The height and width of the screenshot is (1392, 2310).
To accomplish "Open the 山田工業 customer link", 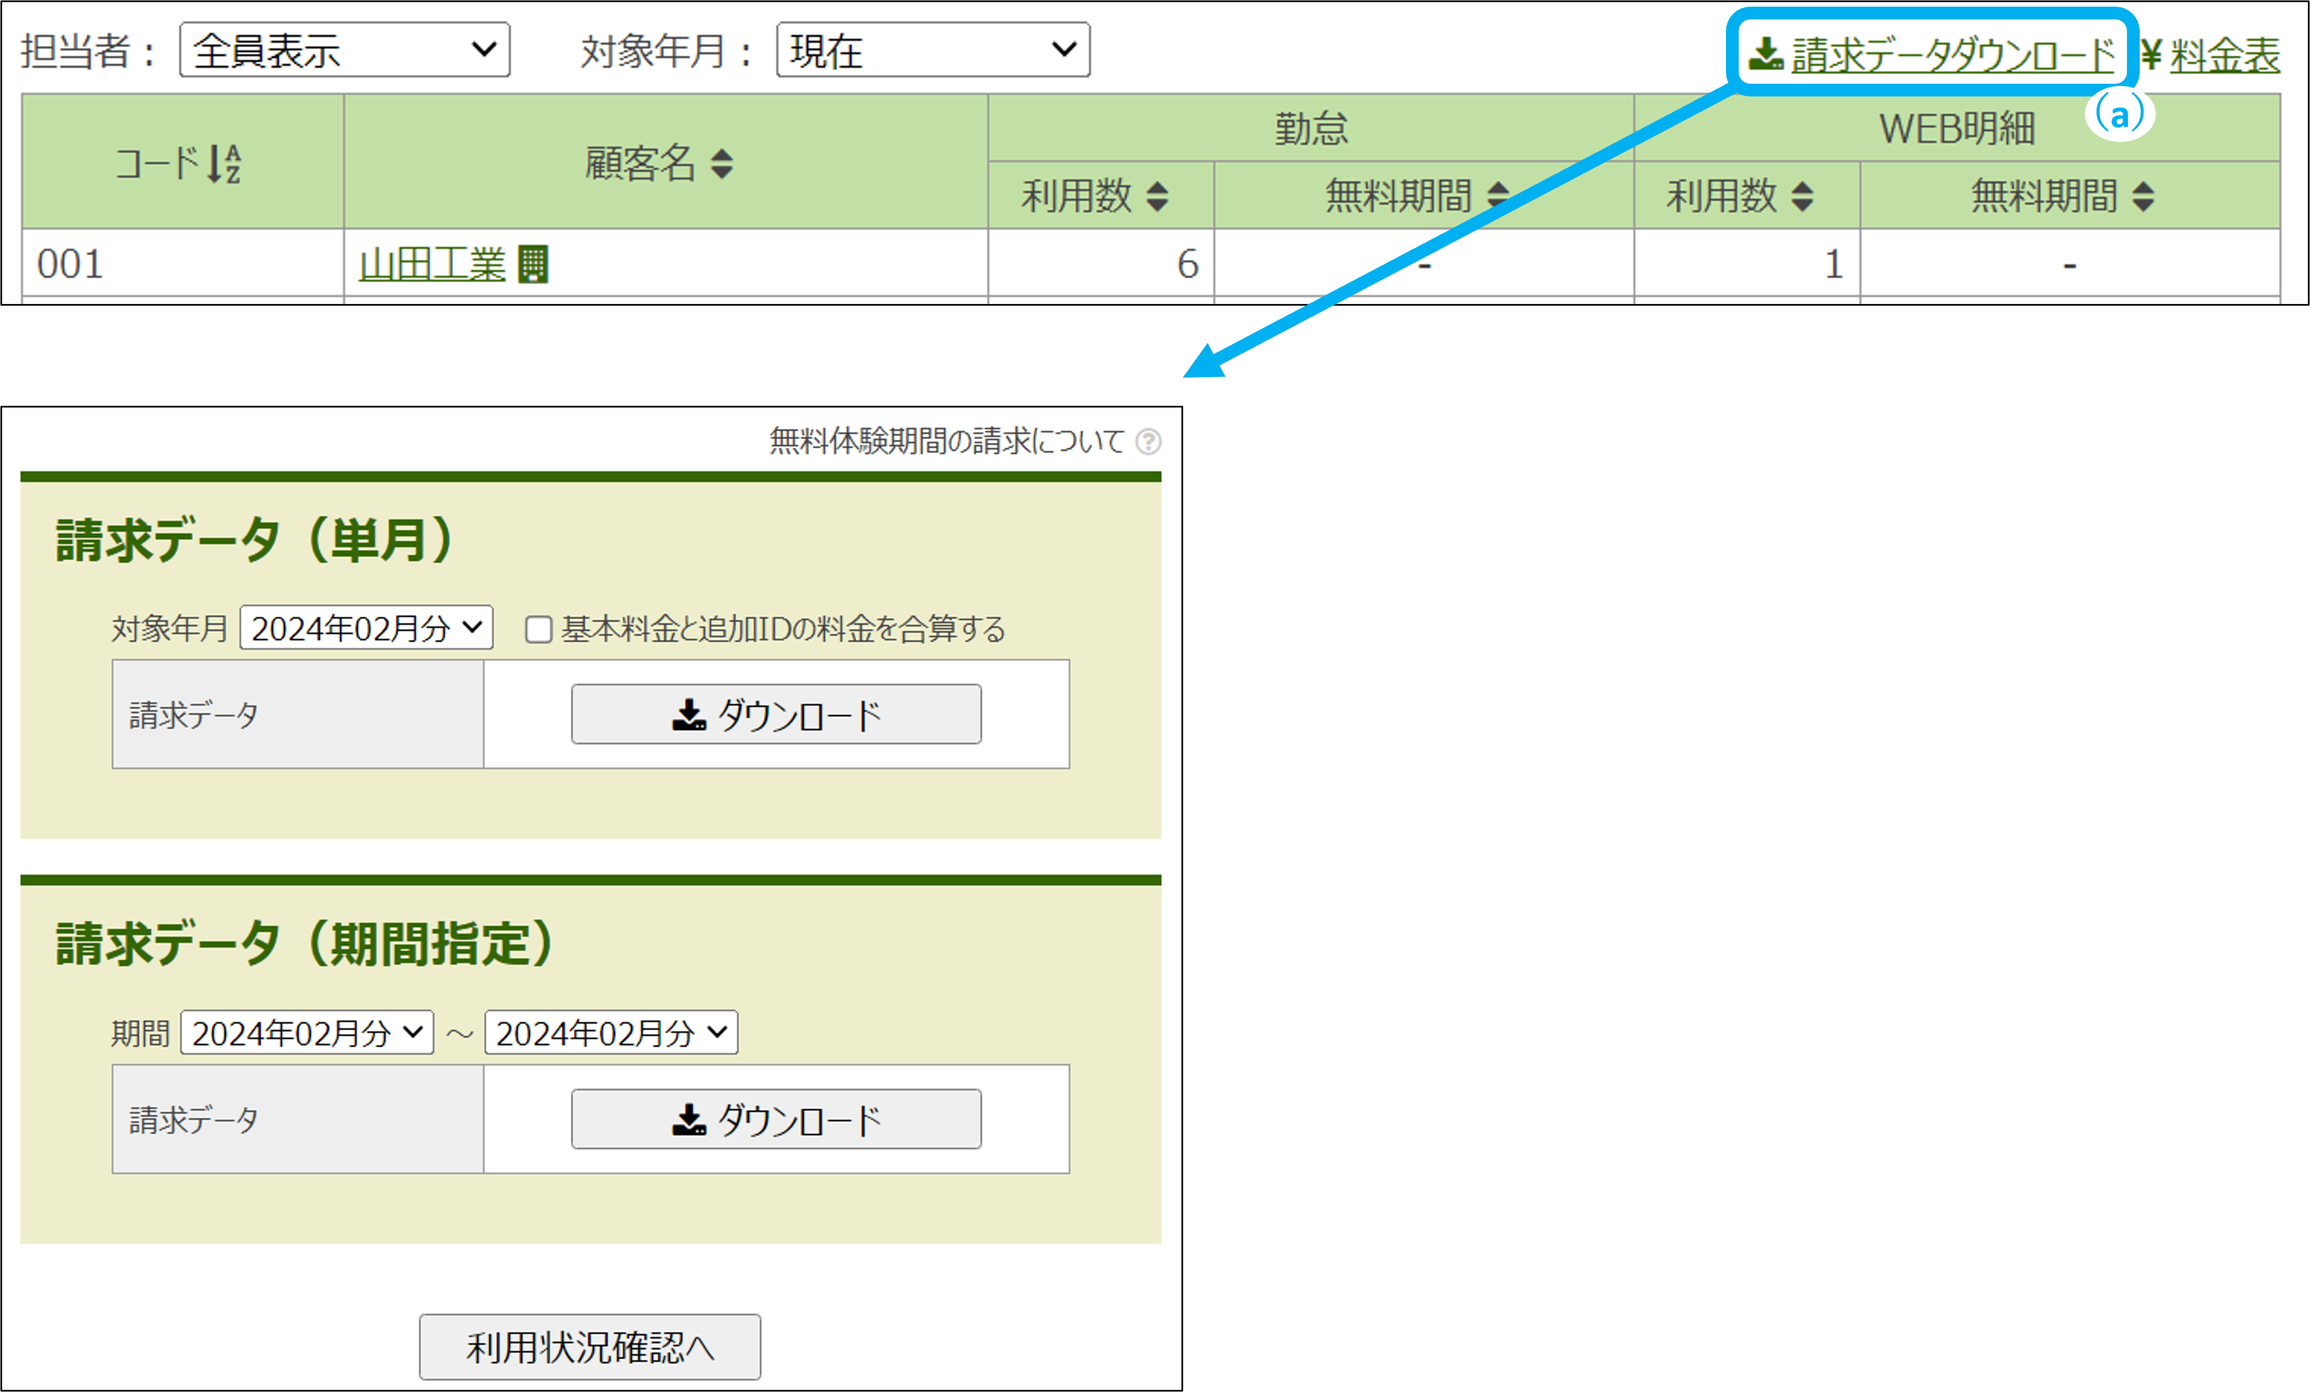I will coord(432,265).
